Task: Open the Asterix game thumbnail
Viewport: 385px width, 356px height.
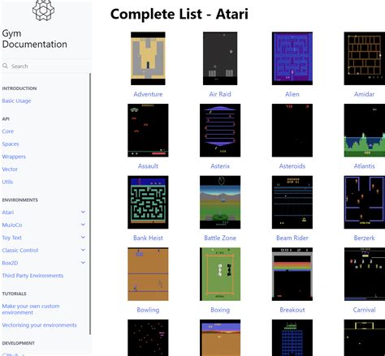Action: [x=220, y=131]
